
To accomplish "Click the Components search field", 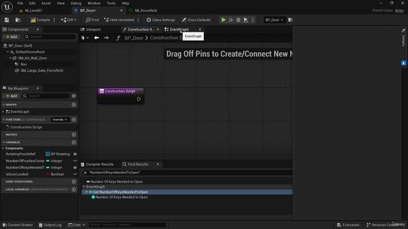I will coord(50,37).
